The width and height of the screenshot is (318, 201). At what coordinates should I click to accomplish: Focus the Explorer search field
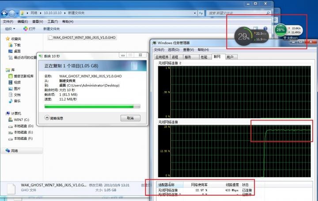(x=238, y=13)
